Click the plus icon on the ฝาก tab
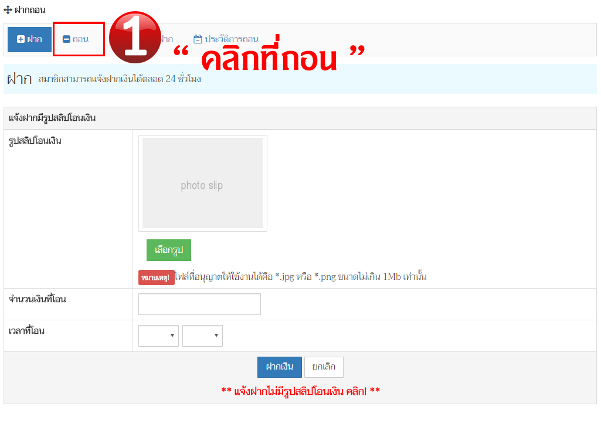The height and width of the screenshot is (430, 601). click(21, 39)
